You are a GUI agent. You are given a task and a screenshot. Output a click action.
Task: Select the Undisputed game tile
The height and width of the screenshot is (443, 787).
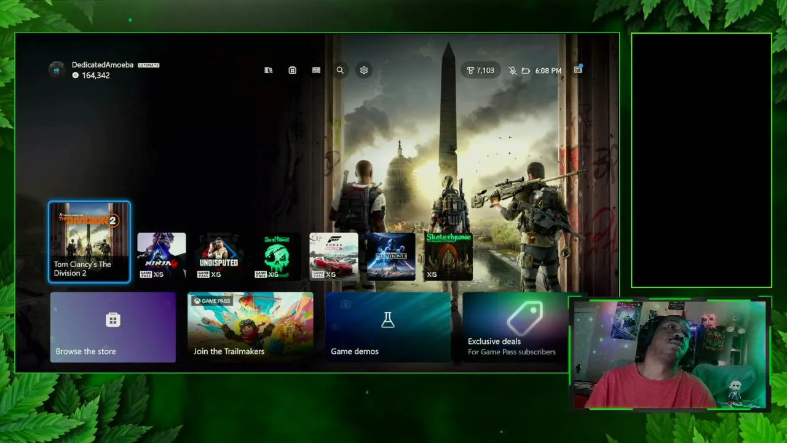coord(219,257)
